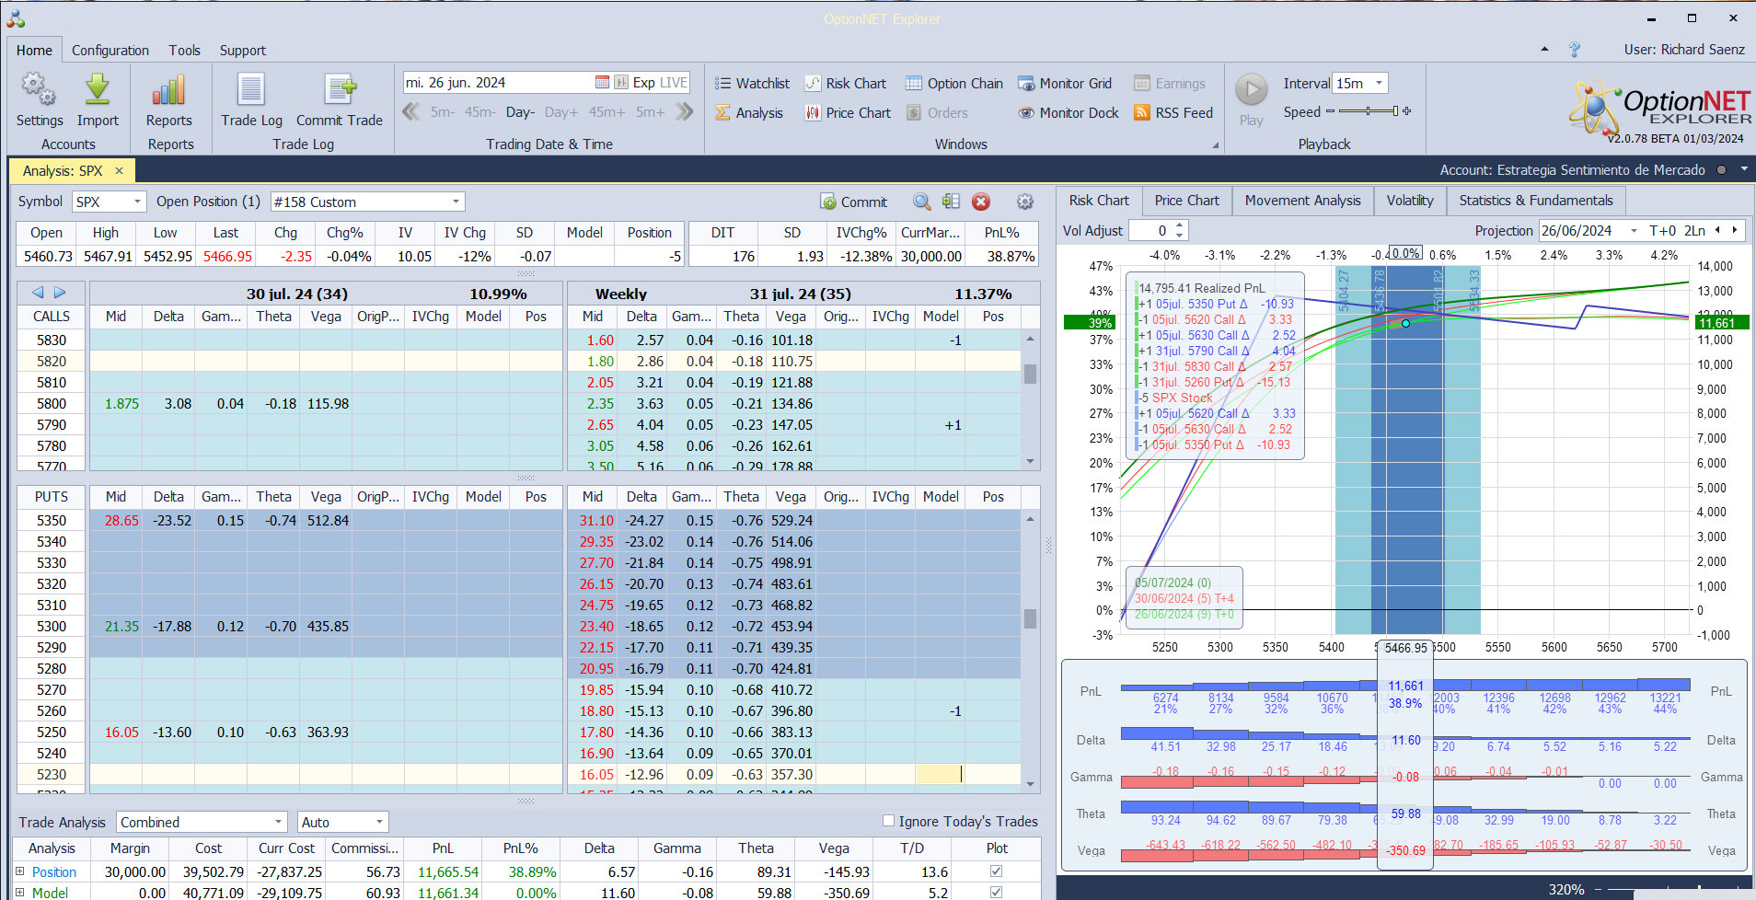Toggle Plot checkbox for Position row
The width and height of the screenshot is (1756, 900).
(996, 871)
